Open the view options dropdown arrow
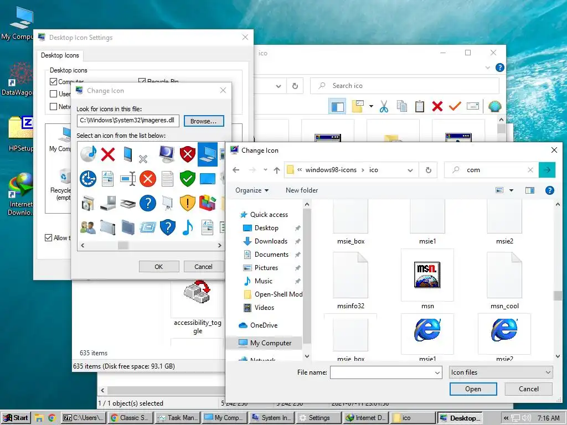The image size is (567, 425). point(511,190)
